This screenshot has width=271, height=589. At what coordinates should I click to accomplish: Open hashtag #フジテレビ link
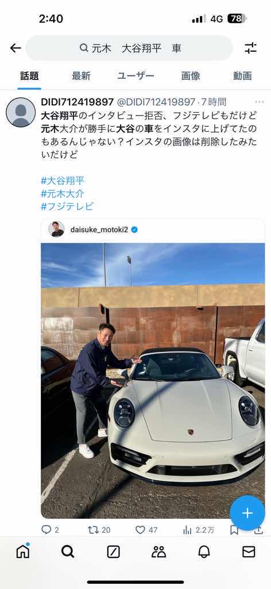pos(67,206)
